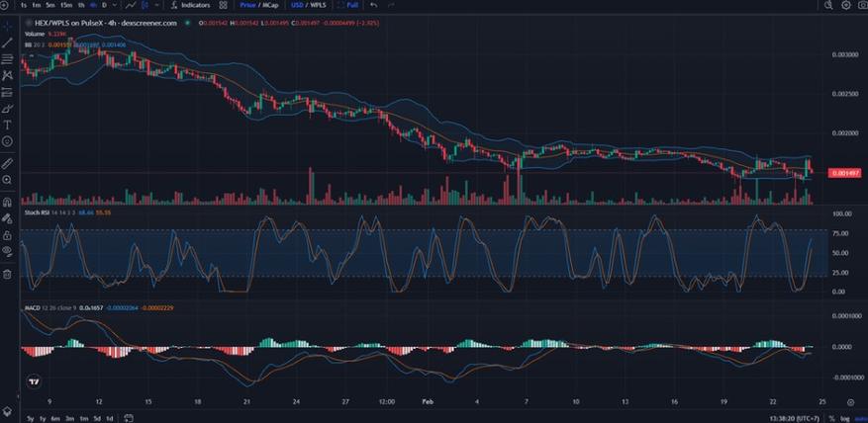Switch timeframe to 15m
The image size is (868, 423).
(x=66, y=5)
